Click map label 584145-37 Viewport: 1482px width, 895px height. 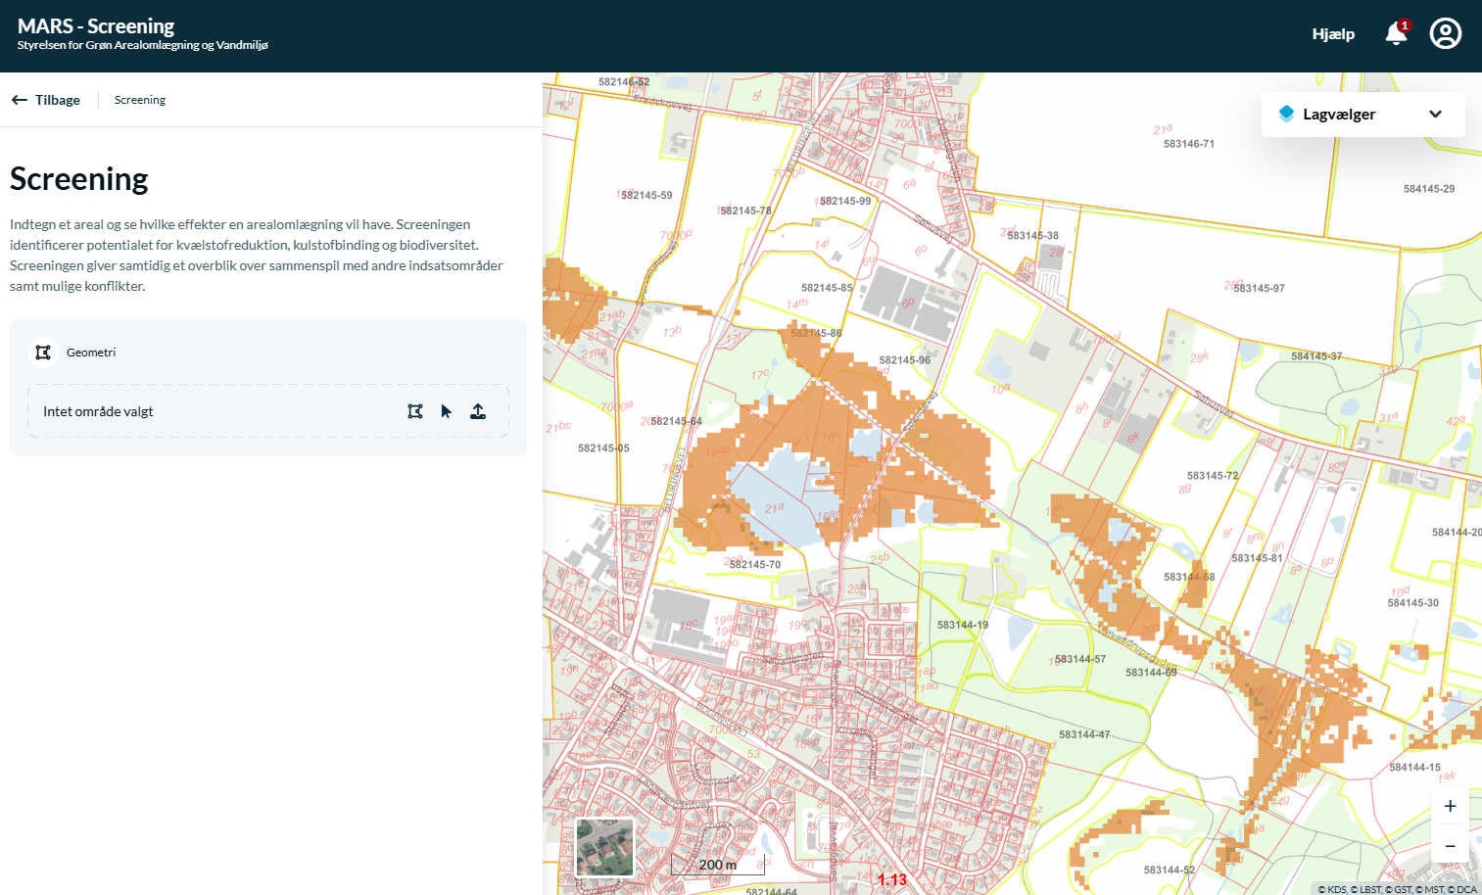[1316, 356]
